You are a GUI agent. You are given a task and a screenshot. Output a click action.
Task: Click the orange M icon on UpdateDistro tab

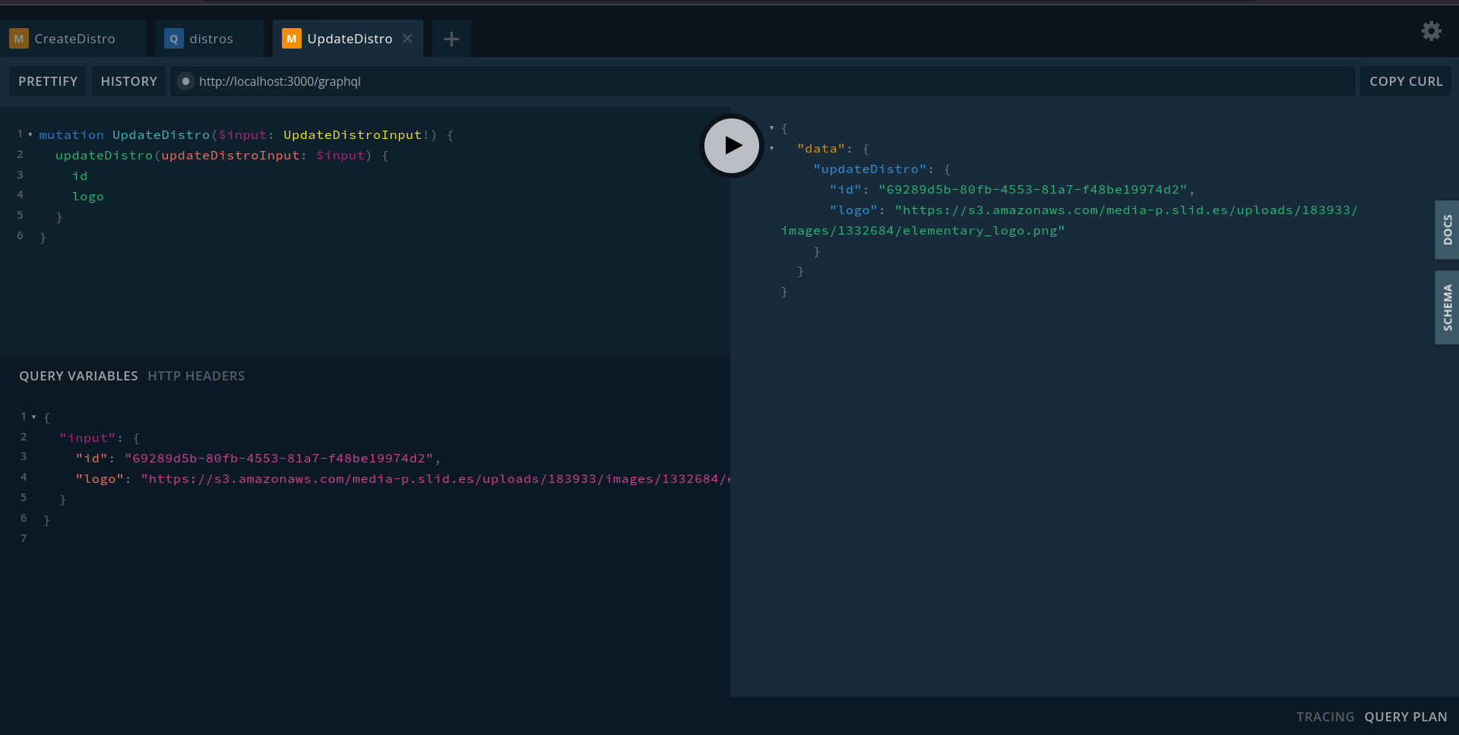click(x=292, y=39)
